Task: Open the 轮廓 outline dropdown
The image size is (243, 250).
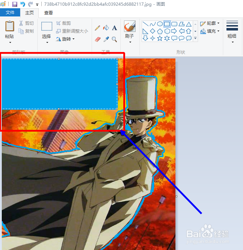Action: [x=210, y=23]
